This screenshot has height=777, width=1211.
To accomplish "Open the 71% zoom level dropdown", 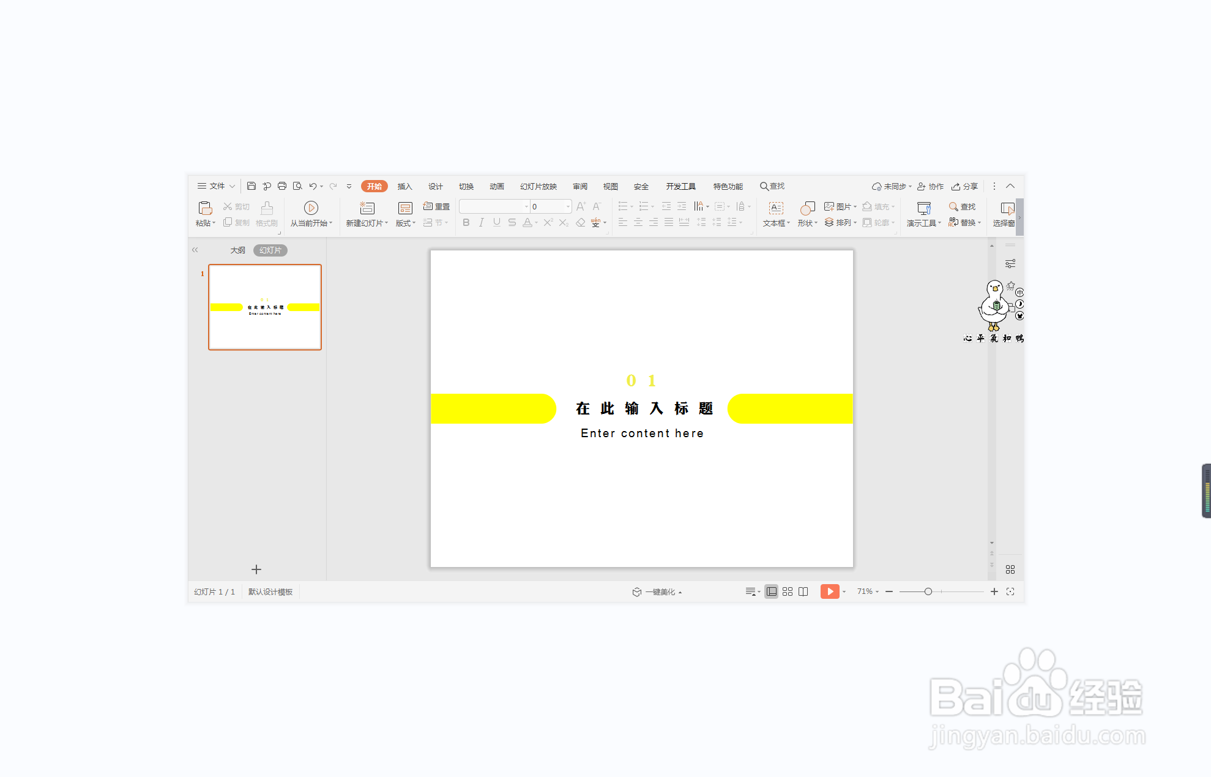I will 868,591.
